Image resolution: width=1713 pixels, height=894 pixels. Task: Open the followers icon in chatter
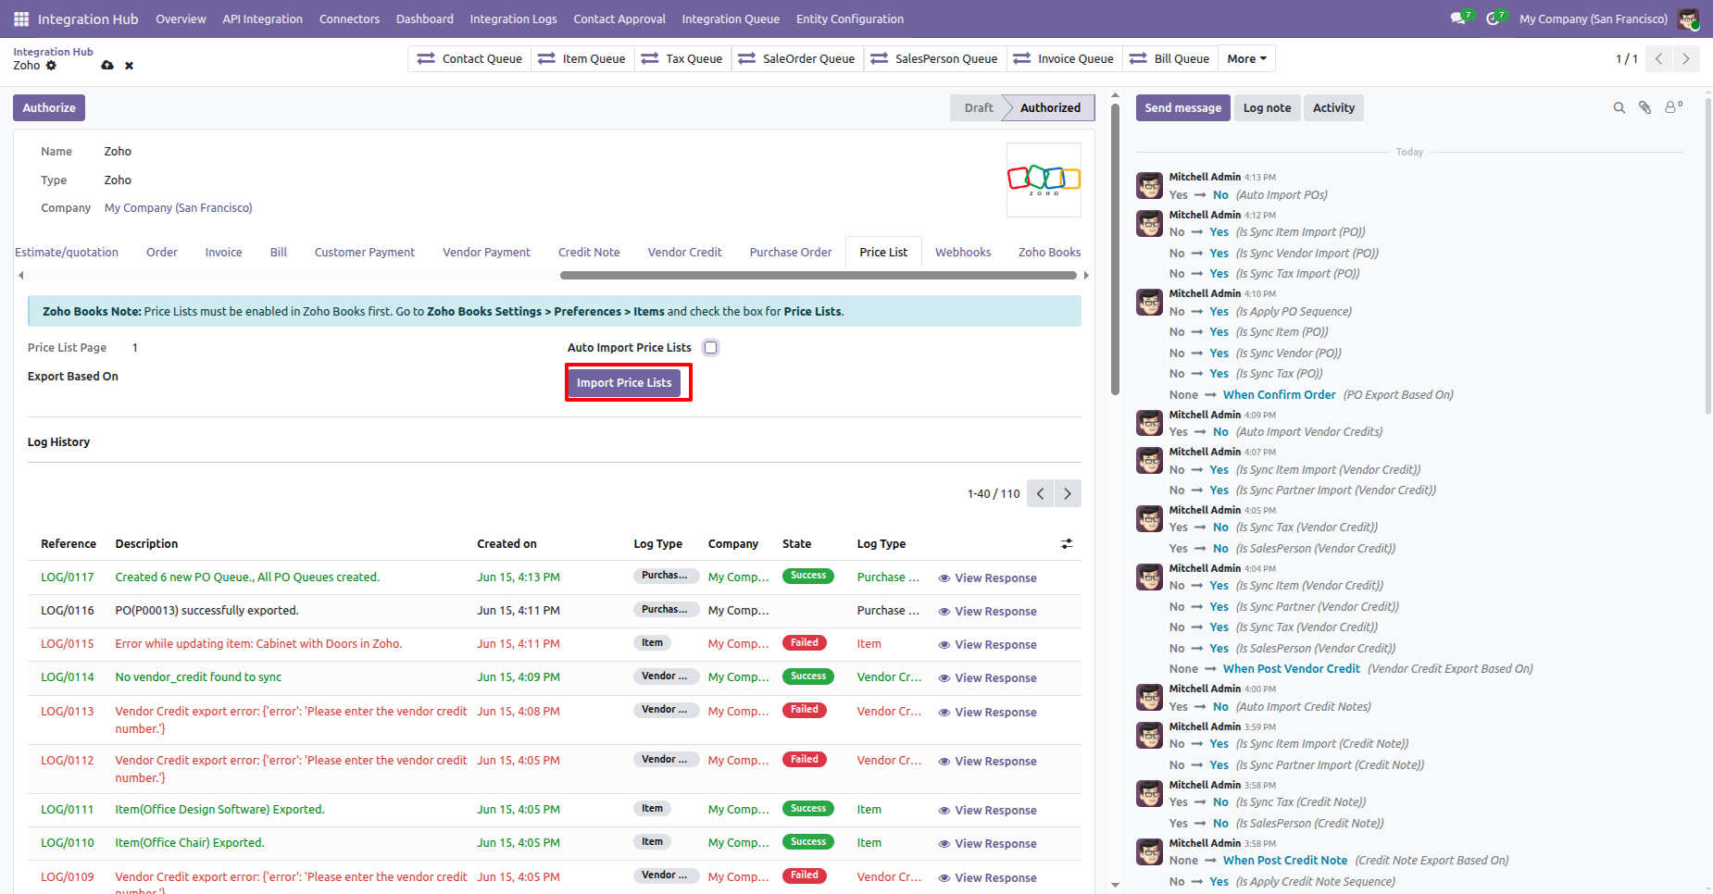(x=1673, y=107)
